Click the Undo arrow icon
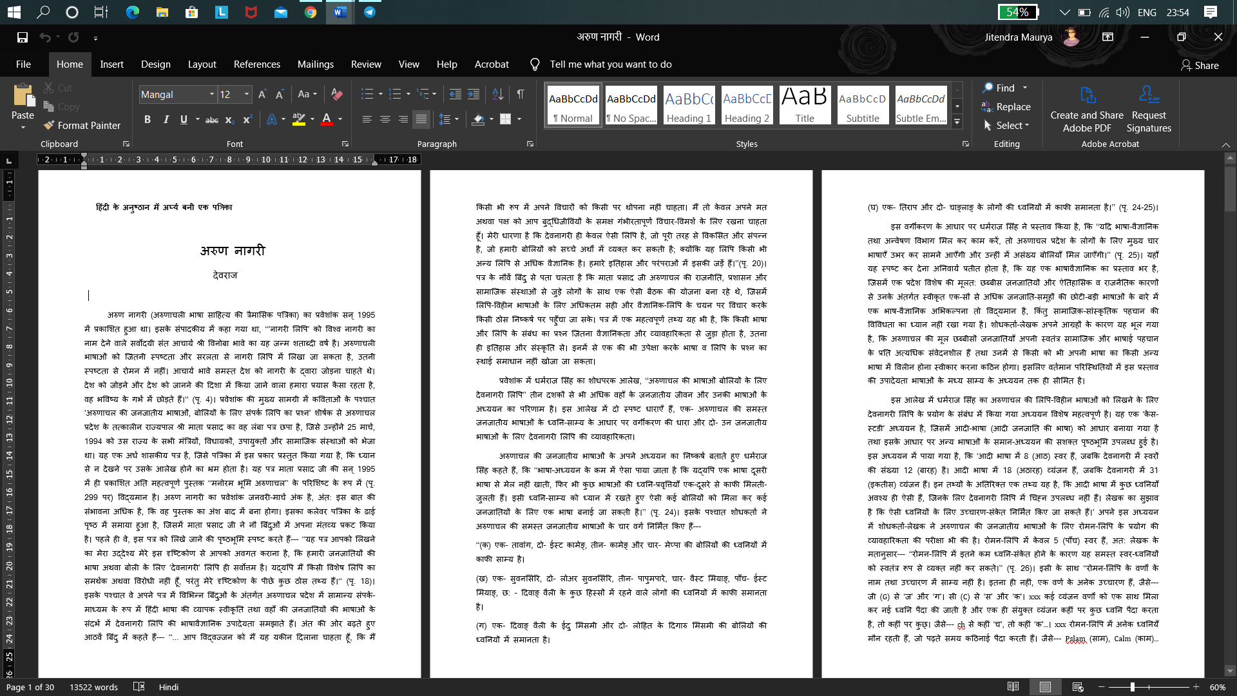The image size is (1237, 696). coord(45,37)
